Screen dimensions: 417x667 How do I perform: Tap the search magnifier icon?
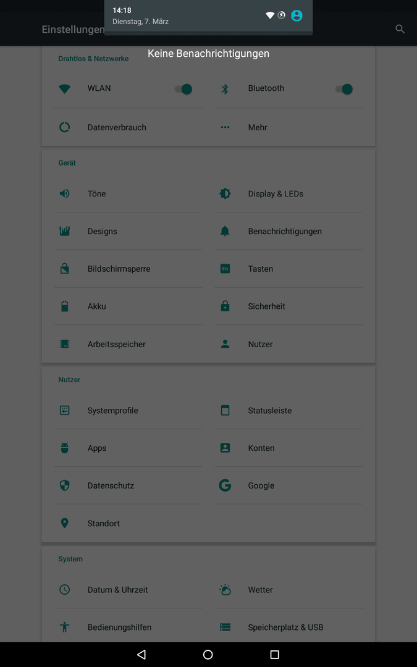pos(400,29)
